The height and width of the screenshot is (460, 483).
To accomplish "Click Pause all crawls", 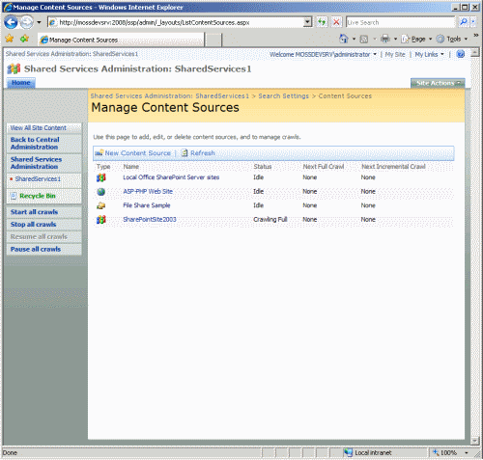I will click(x=36, y=249).
